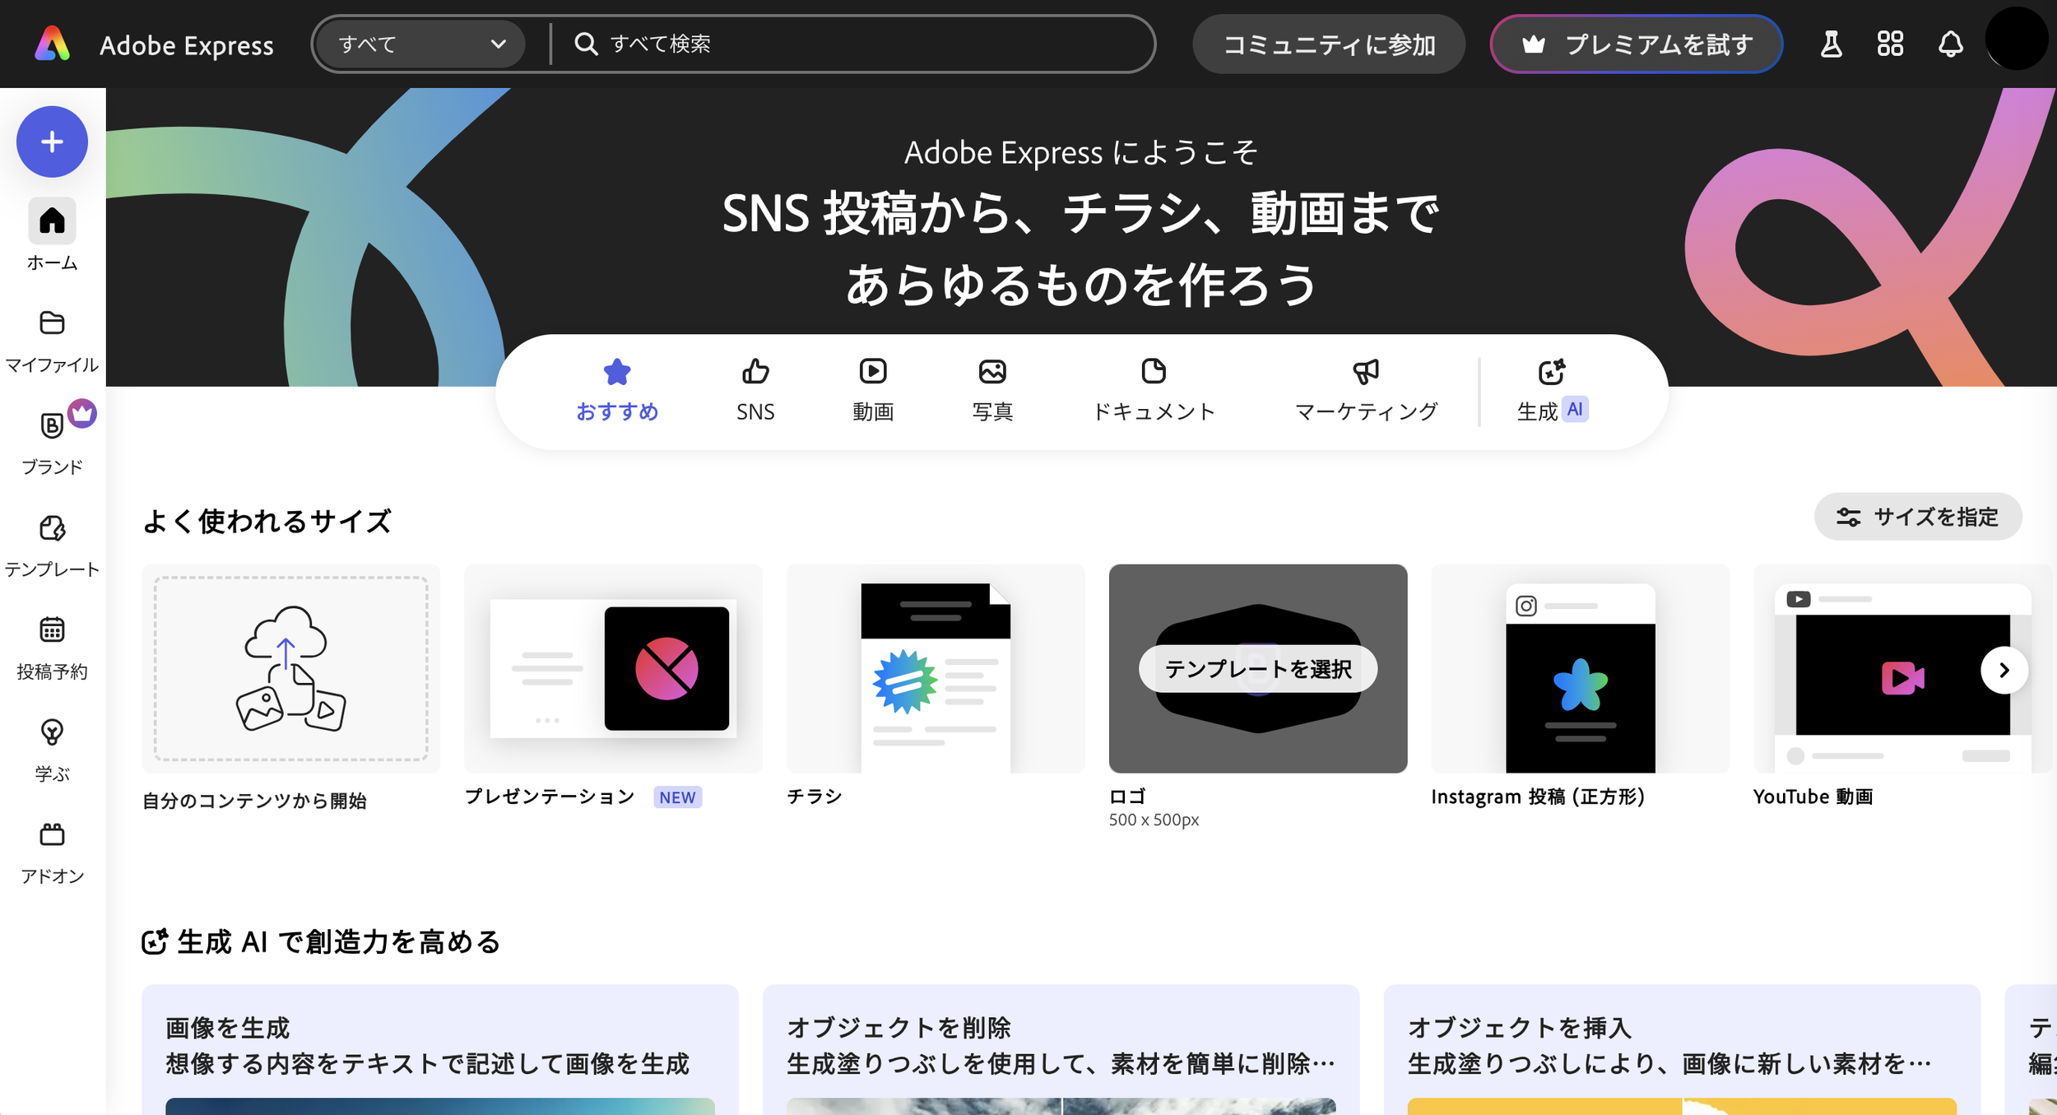2057x1115 pixels.
Task: Select the マーケティング tab
Action: click(x=1366, y=390)
